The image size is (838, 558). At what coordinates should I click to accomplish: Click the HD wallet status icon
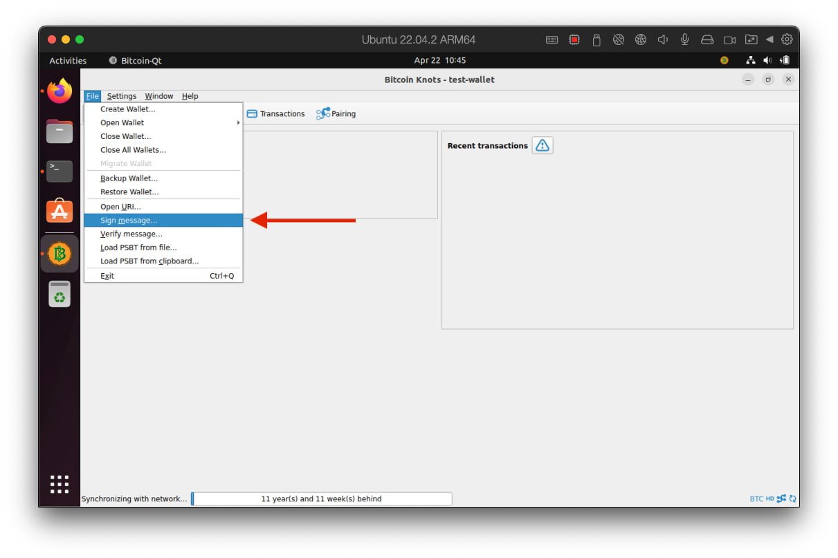tap(769, 499)
